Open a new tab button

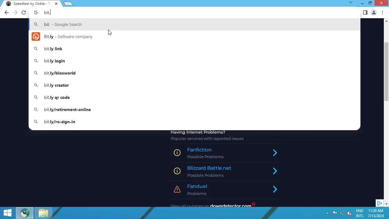(68, 4)
